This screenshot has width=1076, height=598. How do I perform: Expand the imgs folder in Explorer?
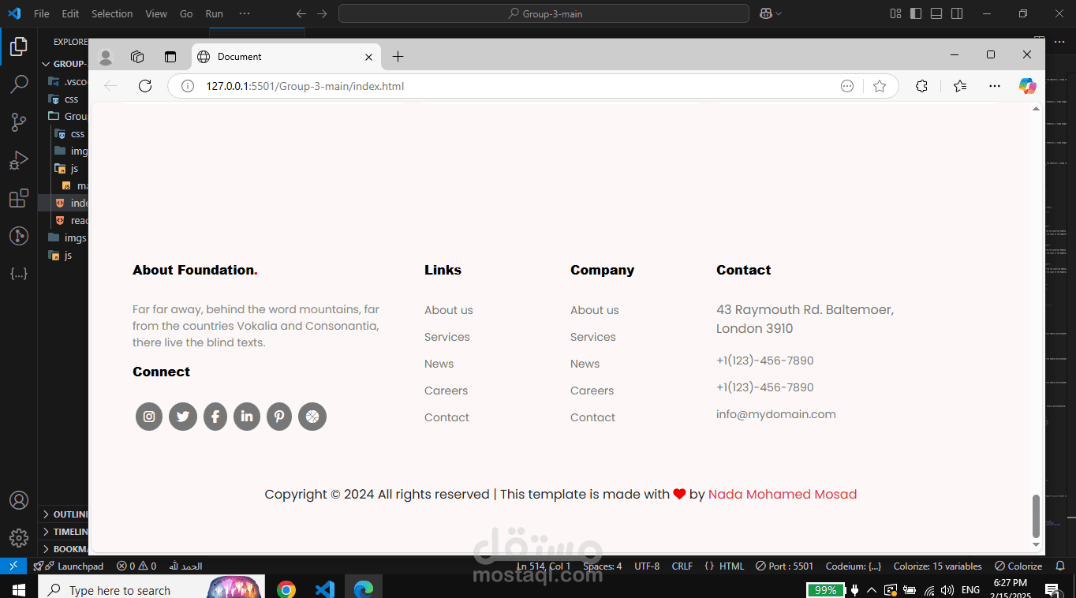pos(67,237)
